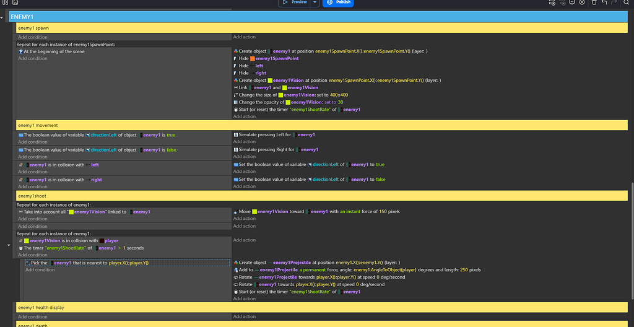Click condition 'enemy1Vision is in collision with player'

(68, 241)
